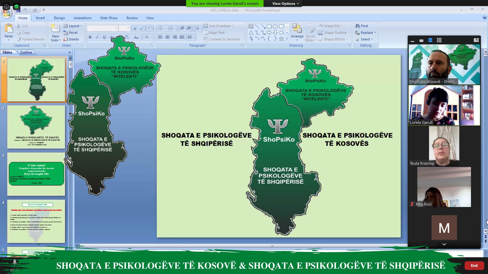Select slide 3 thumbnail about autism

point(36,174)
